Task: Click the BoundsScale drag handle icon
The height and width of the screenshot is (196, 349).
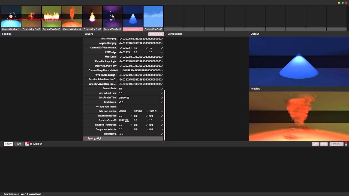Action: pyautogui.click(x=162, y=89)
